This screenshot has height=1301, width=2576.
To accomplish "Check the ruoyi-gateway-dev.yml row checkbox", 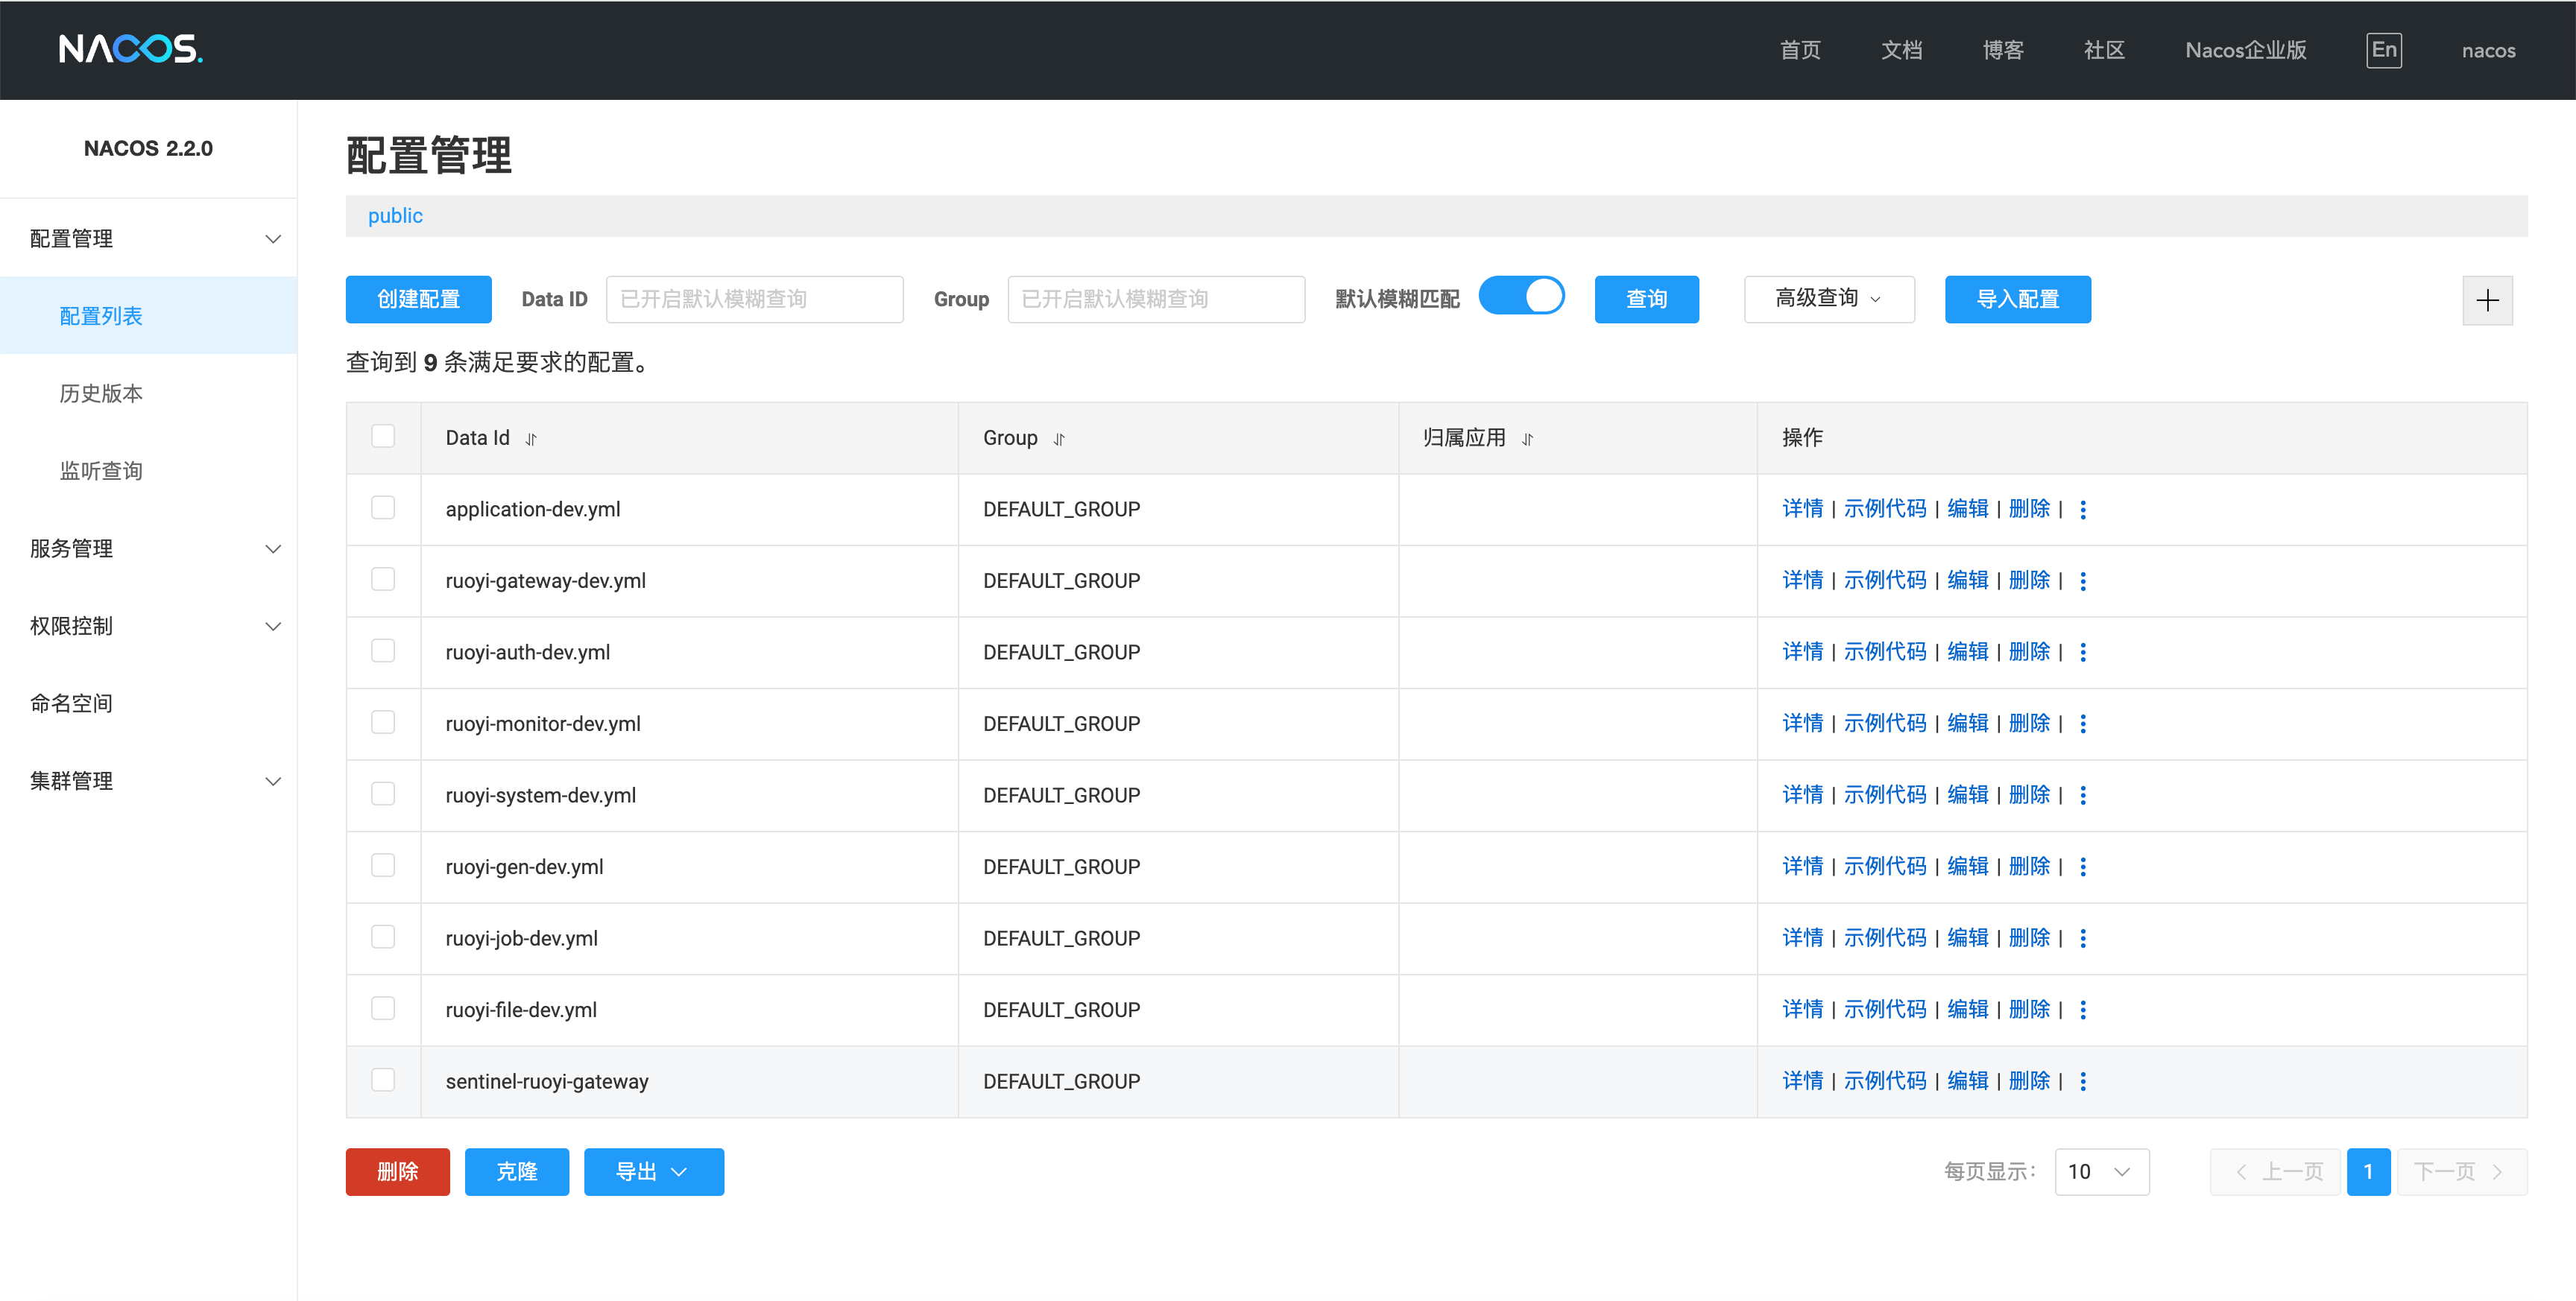I will click(383, 580).
